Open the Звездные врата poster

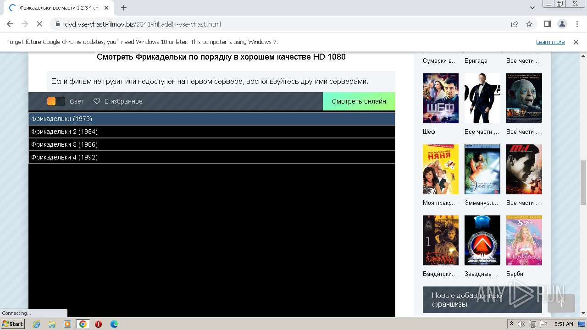coord(482,240)
